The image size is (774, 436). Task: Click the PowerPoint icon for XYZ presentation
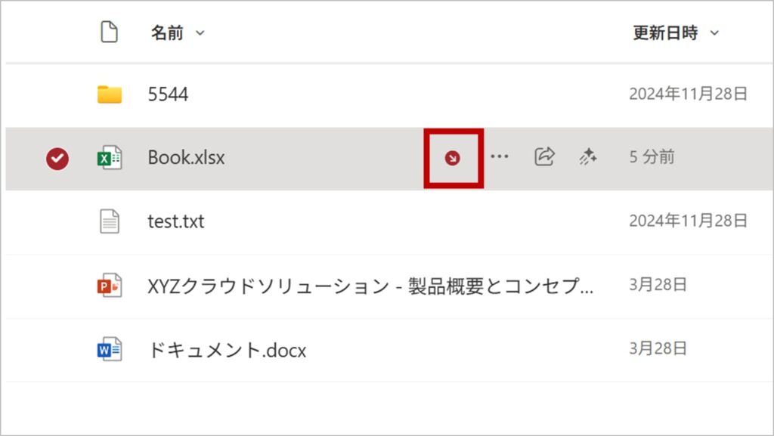[x=110, y=286]
